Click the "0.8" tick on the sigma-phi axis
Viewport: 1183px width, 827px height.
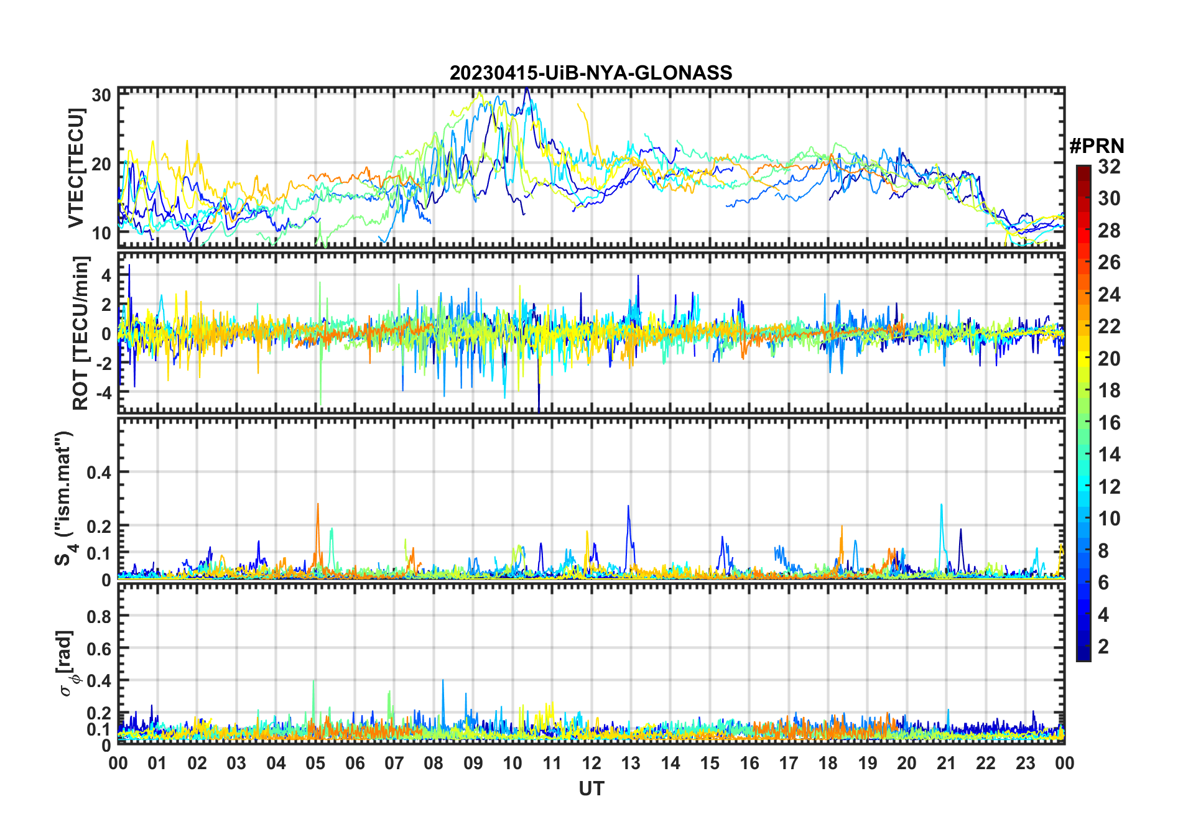point(100,616)
